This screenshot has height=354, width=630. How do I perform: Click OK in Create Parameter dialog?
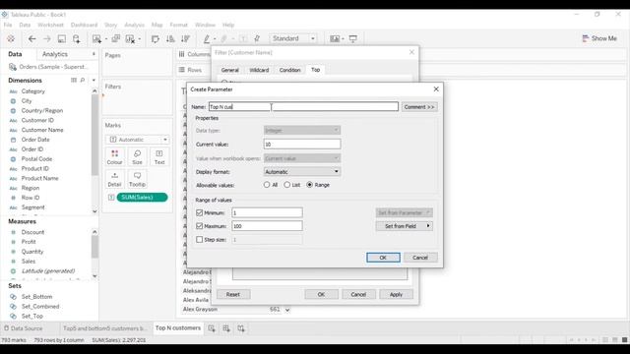click(383, 258)
